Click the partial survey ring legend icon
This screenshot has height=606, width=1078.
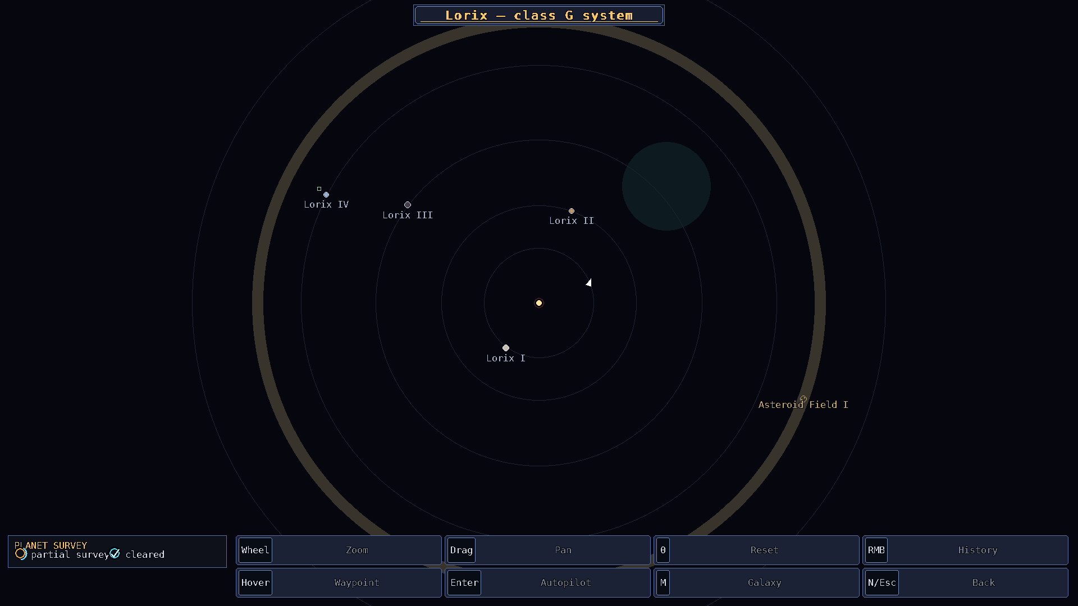pos(21,554)
